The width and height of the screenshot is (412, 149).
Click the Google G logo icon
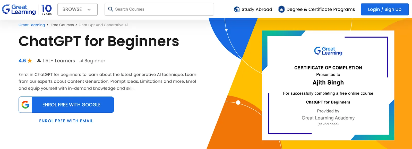[x=25, y=105]
